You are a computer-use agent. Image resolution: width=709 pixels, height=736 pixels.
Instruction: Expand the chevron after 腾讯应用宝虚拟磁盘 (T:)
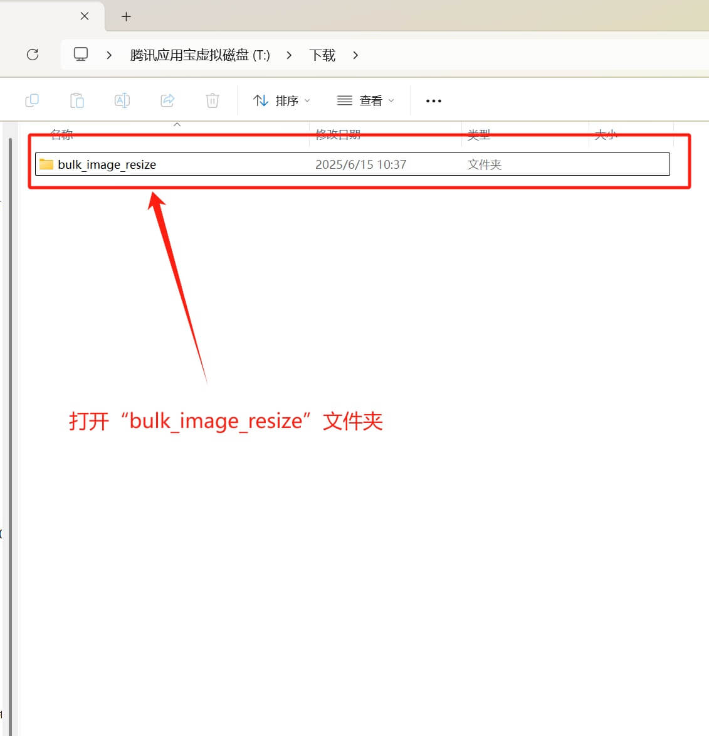point(289,55)
